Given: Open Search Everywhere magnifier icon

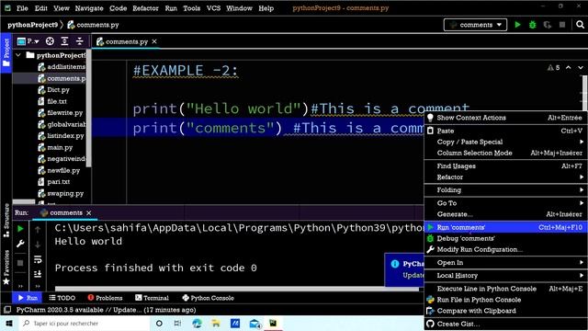Looking at the screenshot, I should (580, 25).
